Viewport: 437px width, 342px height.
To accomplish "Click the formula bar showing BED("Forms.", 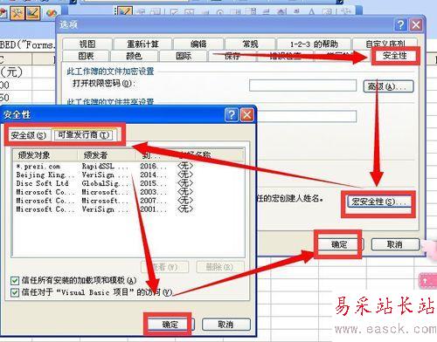I will tap(28, 44).
